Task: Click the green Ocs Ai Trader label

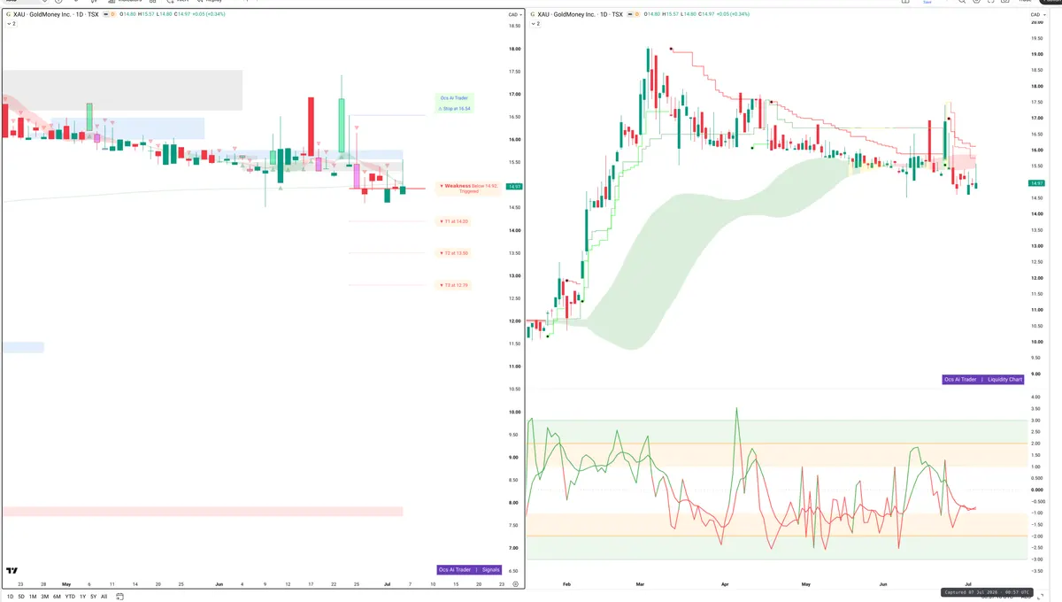Action: point(454,97)
